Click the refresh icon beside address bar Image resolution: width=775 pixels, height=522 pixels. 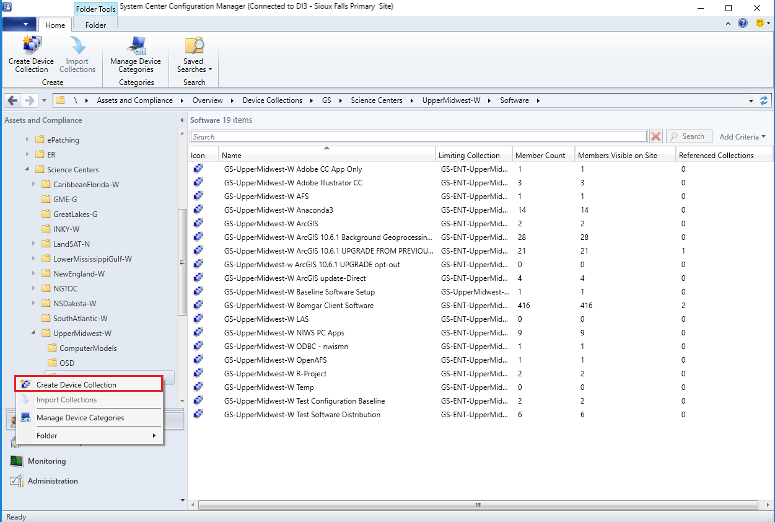click(x=764, y=100)
